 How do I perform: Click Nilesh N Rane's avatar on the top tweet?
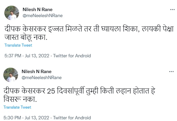12,13
